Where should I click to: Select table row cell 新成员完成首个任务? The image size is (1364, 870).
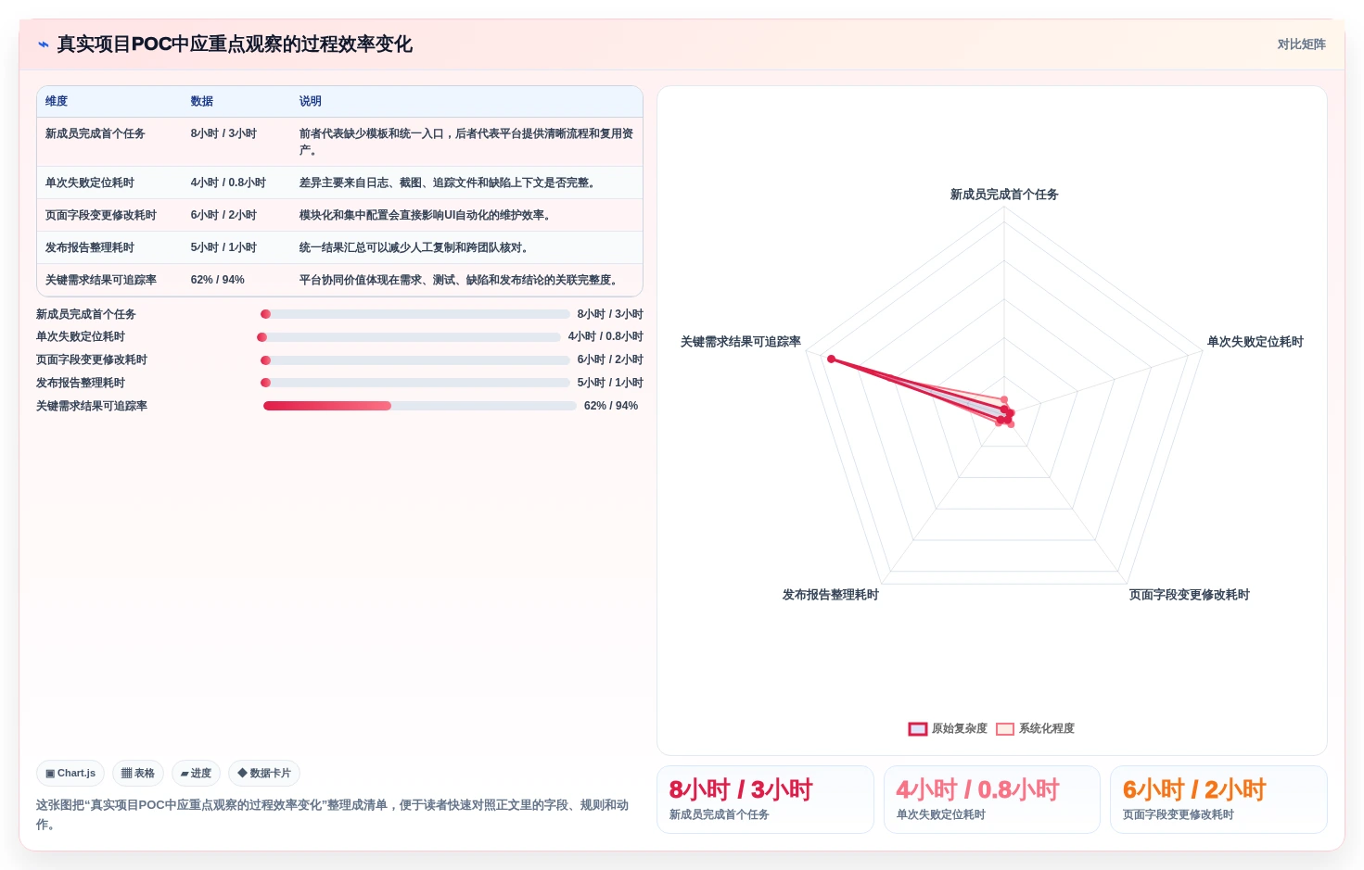[x=96, y=133]
